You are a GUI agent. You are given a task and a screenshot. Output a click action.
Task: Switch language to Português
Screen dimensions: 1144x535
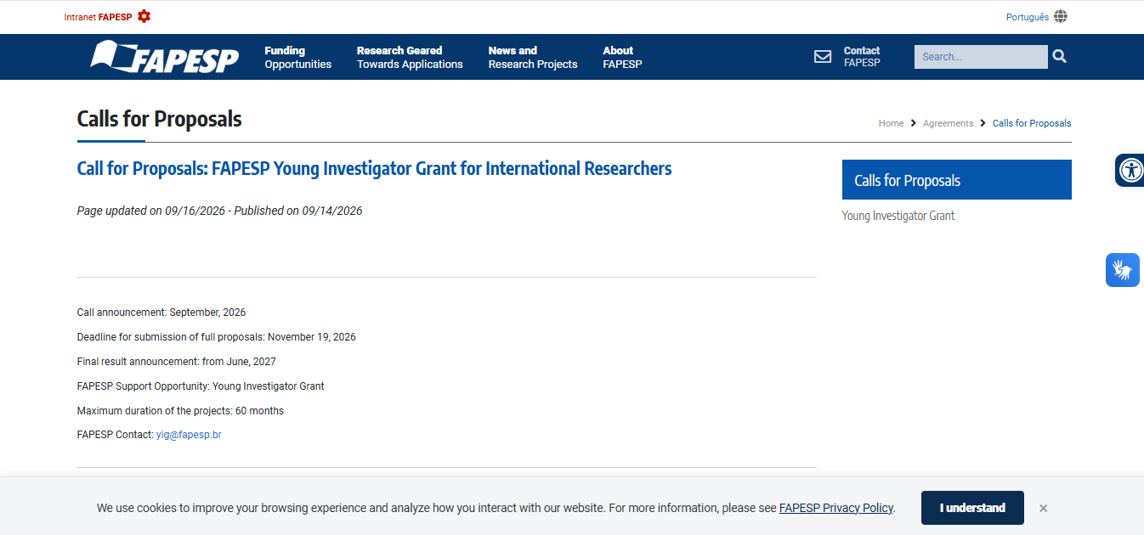pos(1028,17)
